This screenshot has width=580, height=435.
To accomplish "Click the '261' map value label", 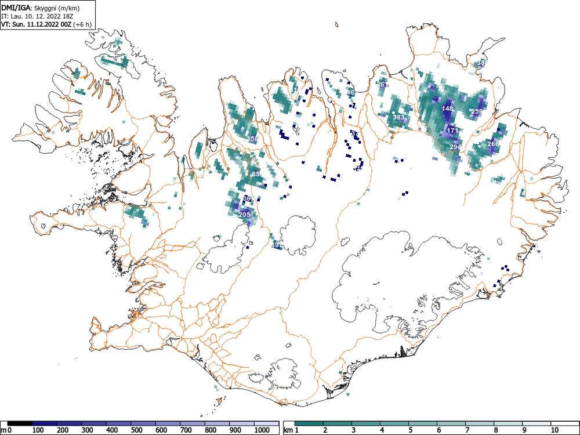I will (x=382, y=84).
